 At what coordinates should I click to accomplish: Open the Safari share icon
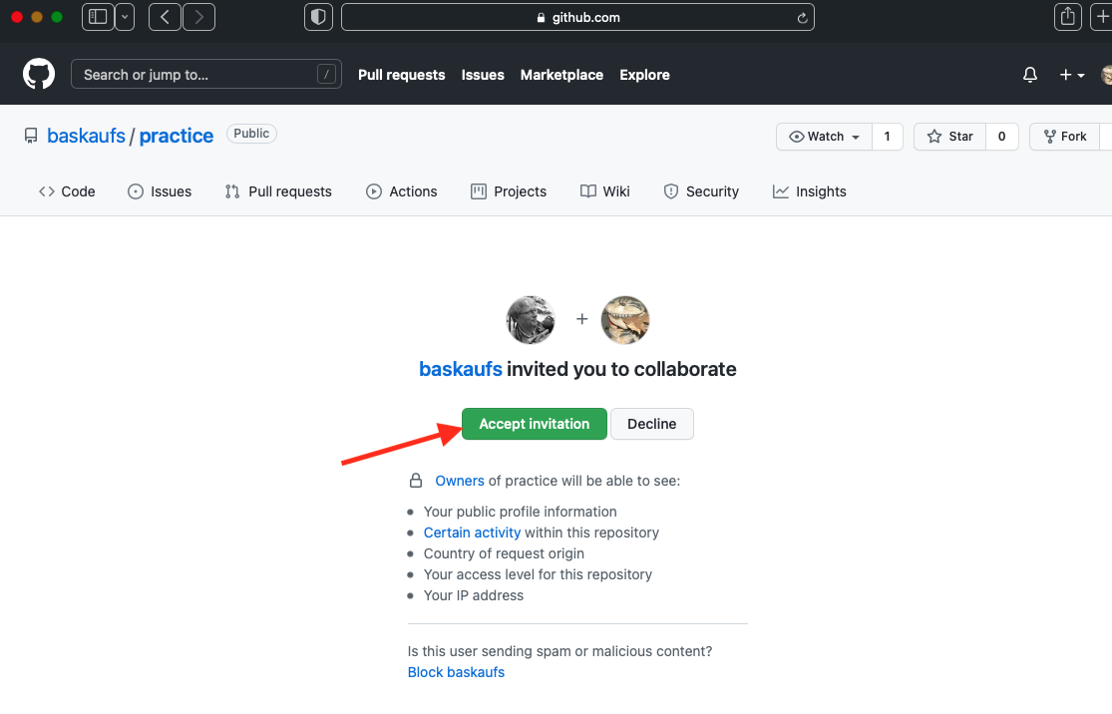[x=1067, y=17]
